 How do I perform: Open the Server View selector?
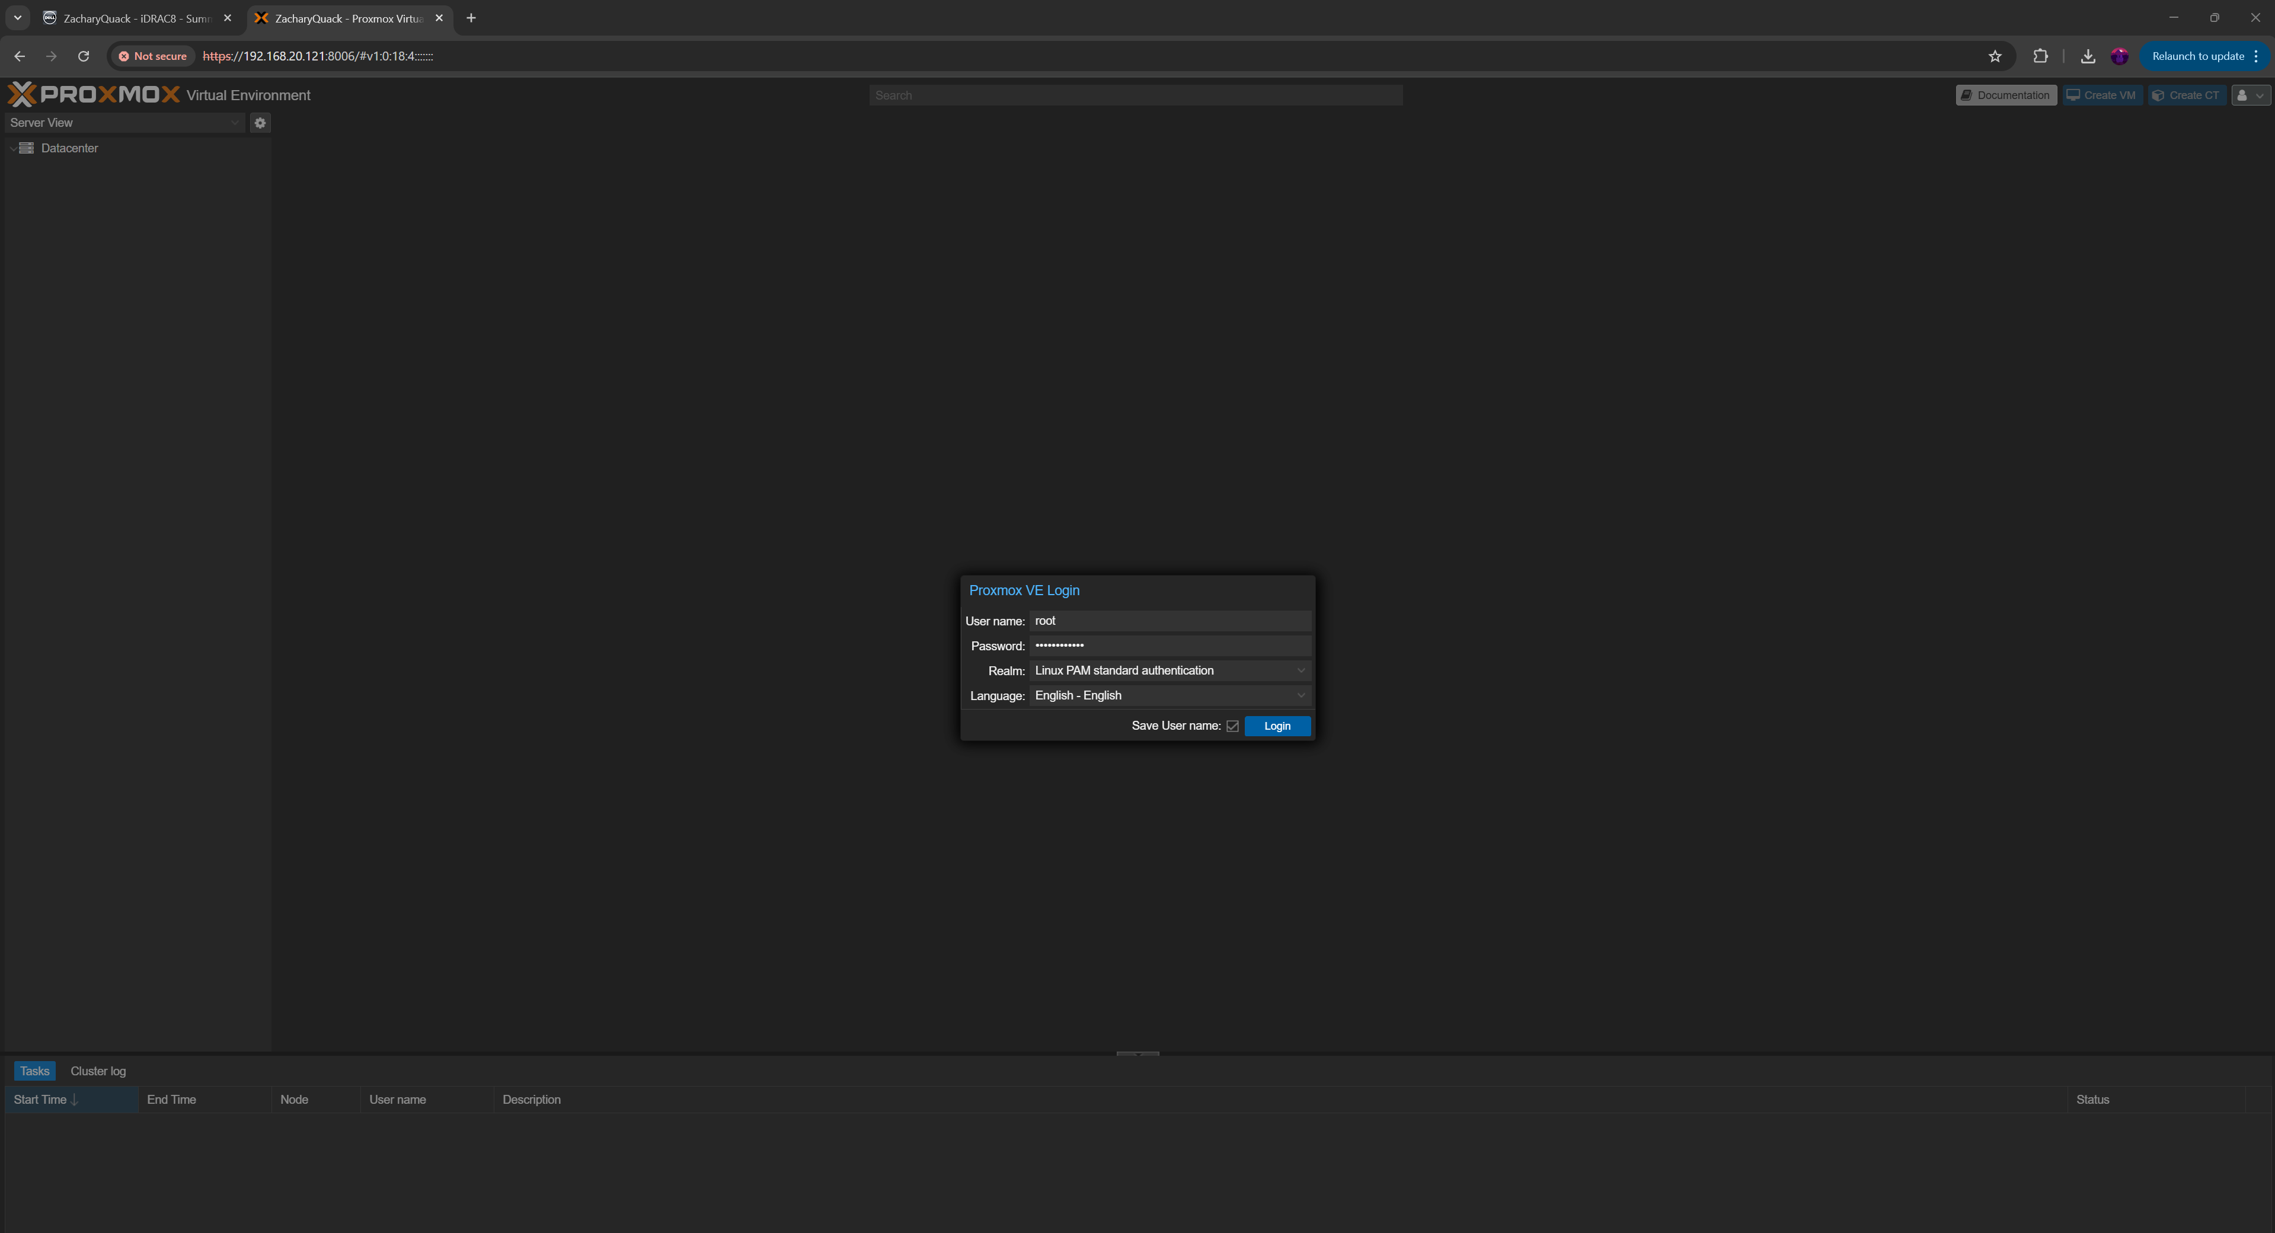click(x=124, y=123)
